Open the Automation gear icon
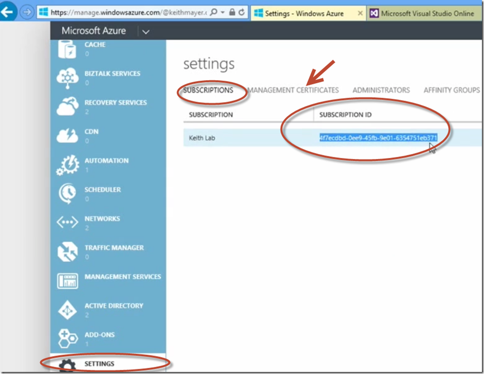 click(x=67, y=165)
